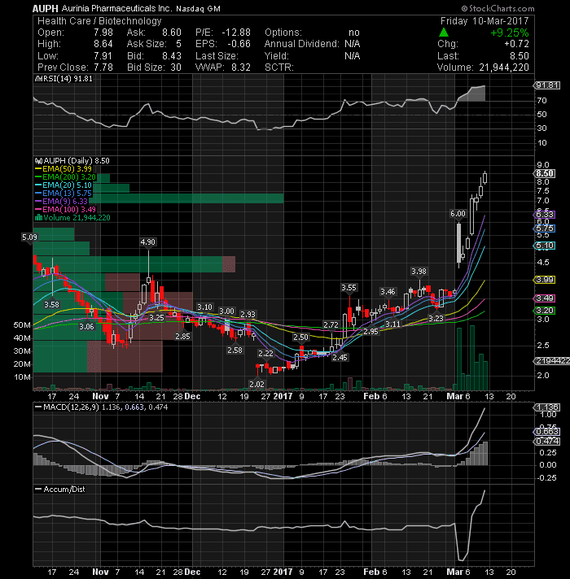Click the Accum/Dist indicator label
Image resolution: width=570 pixels, height=579 pixels.
click(x=64, y=490)
